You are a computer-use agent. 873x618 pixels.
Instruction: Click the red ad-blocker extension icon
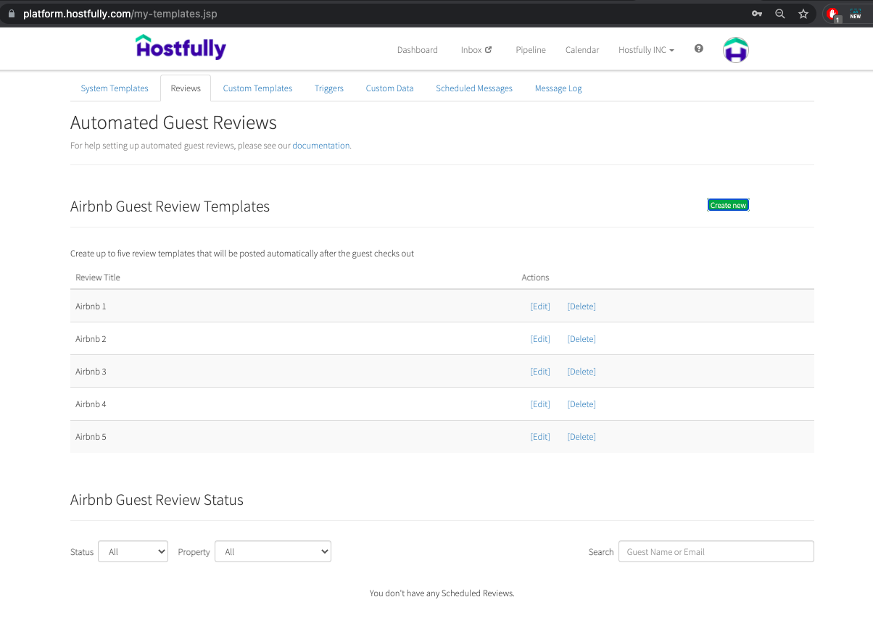pos(832,12)
